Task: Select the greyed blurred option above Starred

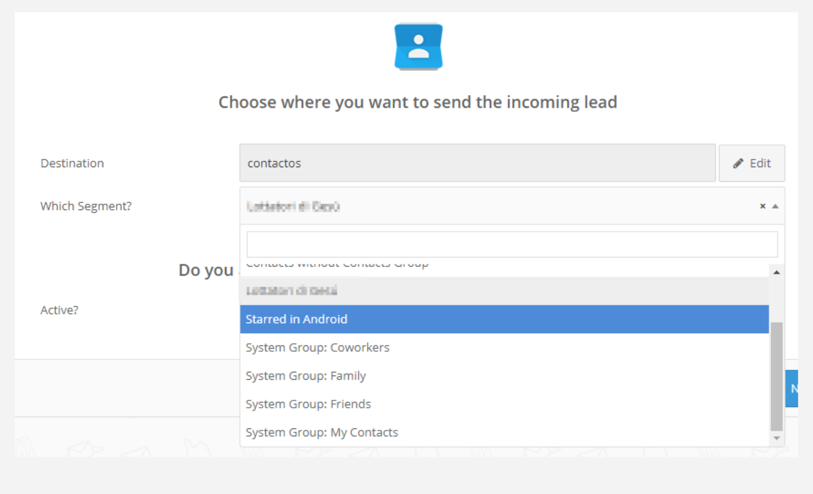Action: [503, 290]
